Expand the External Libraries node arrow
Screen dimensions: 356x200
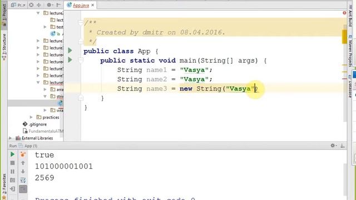[10, 138]
